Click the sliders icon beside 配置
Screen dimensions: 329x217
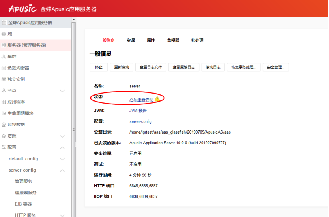tap(4, 147)
